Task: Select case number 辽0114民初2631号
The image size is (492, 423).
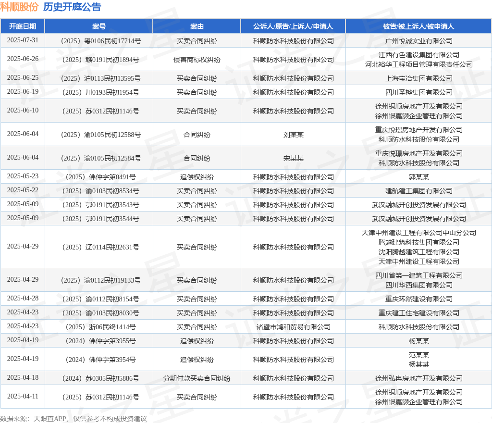Action: click(x=101, y=247)
